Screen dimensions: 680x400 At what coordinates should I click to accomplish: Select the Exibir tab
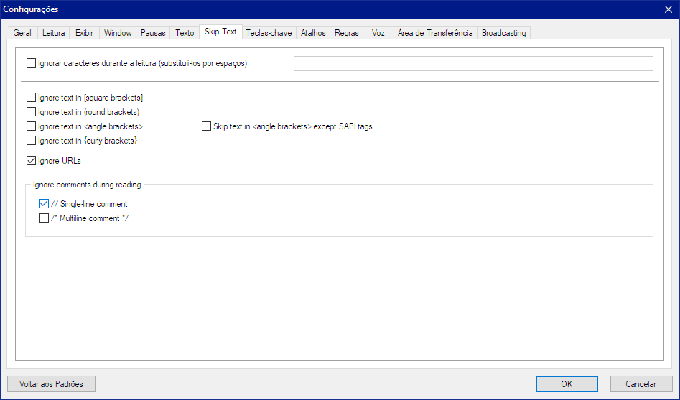85,33
